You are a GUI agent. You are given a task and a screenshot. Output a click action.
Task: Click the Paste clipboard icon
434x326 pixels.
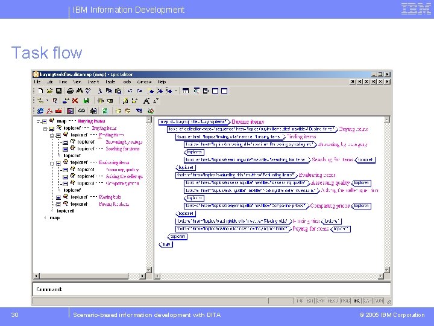pos(118,91)
